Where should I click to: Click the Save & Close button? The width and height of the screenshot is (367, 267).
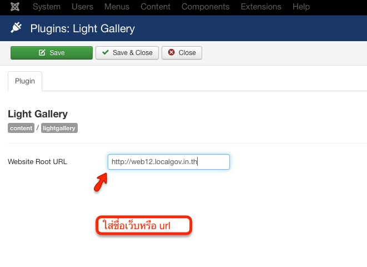pos(127,53)
